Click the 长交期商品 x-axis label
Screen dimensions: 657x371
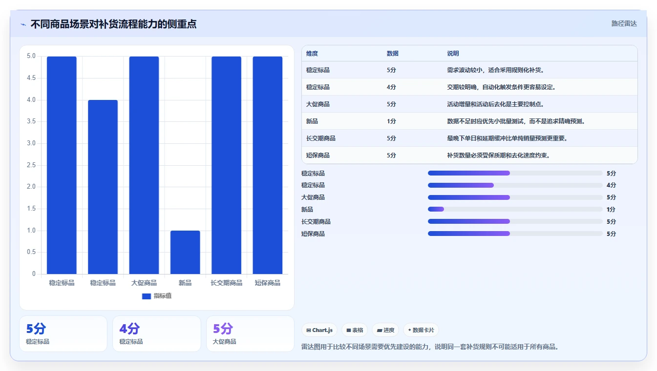point(226,283)
